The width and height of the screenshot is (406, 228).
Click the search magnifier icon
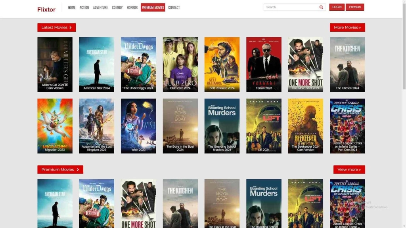[321, 7]
